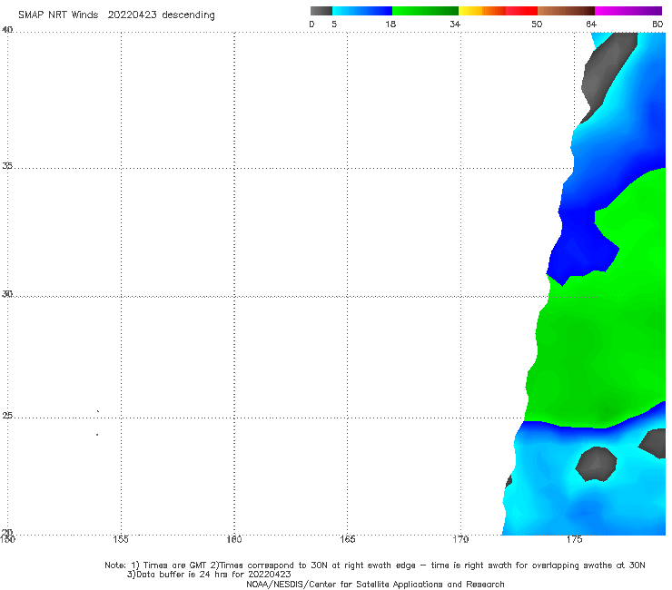Click the longitude label '155'
Screen dimensions: 672x590
121,539
